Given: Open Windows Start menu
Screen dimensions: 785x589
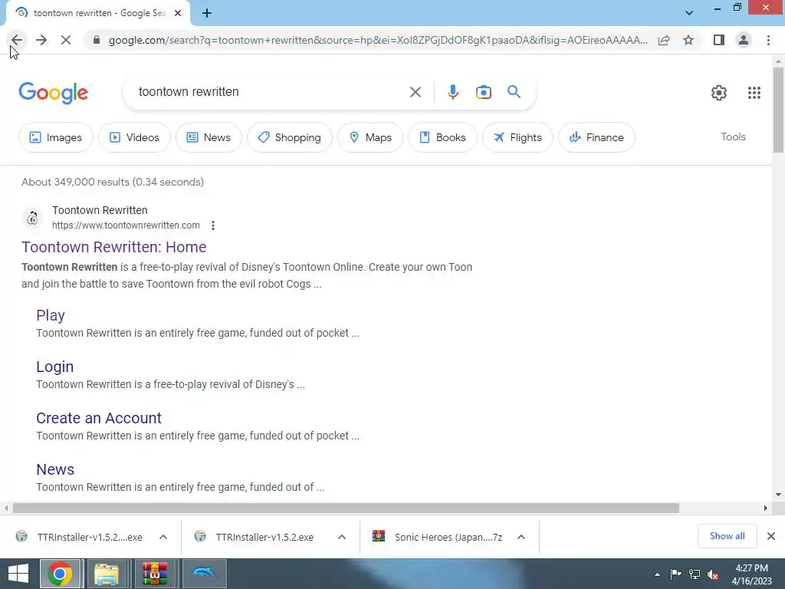Looking at the screenshot, I should pyautogui.click(x=18, y=574).
